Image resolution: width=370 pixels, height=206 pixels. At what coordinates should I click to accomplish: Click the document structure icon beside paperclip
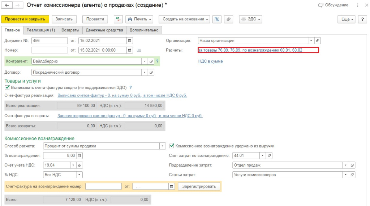click(217, 19)
